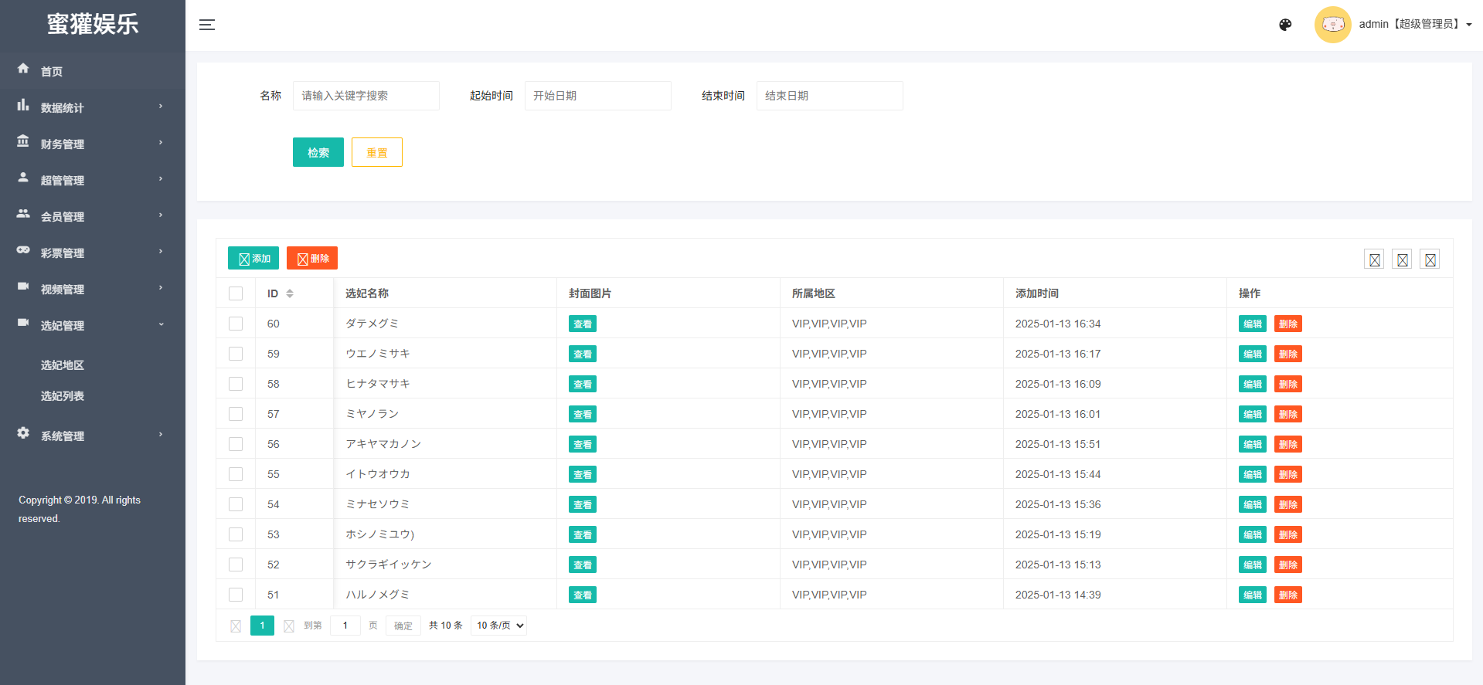Go to the 选妃地区 submenu item

point(63,365)
